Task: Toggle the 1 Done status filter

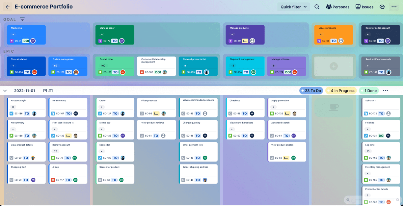Action: point(368,90)
